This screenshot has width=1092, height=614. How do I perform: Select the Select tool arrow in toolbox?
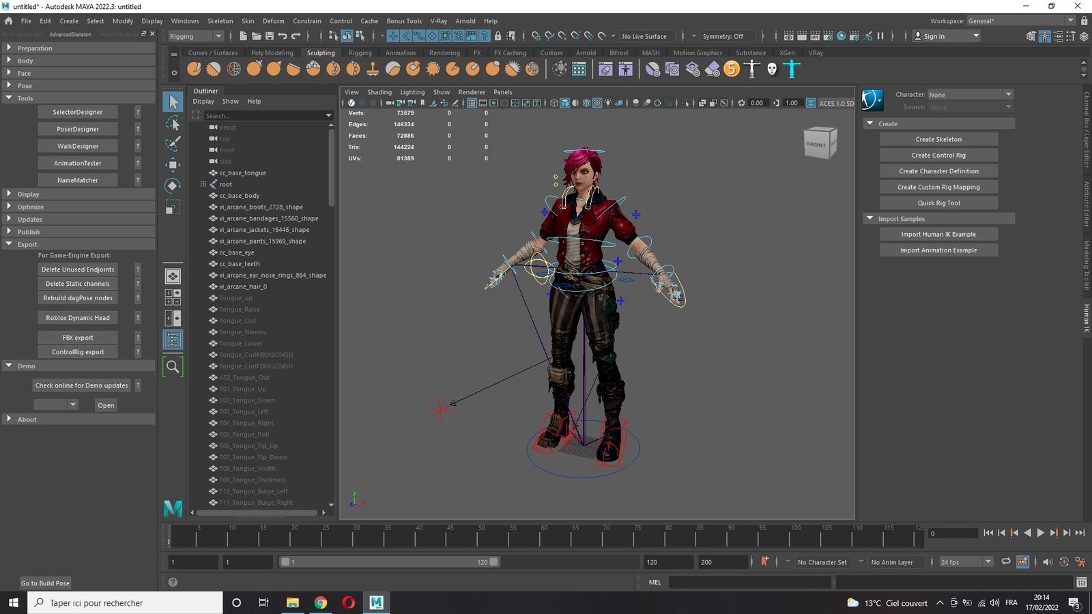pyautogui.click(x=173, y=102)
